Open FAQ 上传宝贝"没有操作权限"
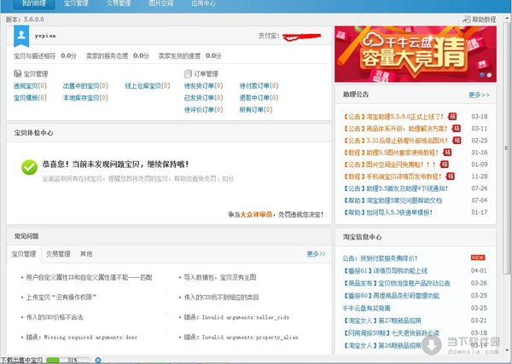Screen dimensions: 512x364 61,298
